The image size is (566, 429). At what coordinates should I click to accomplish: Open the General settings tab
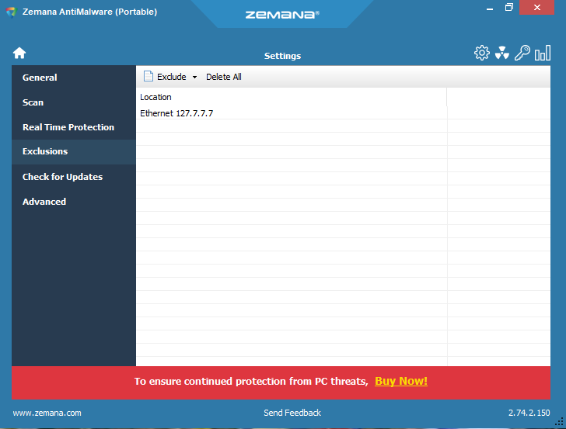click(74, 78)
